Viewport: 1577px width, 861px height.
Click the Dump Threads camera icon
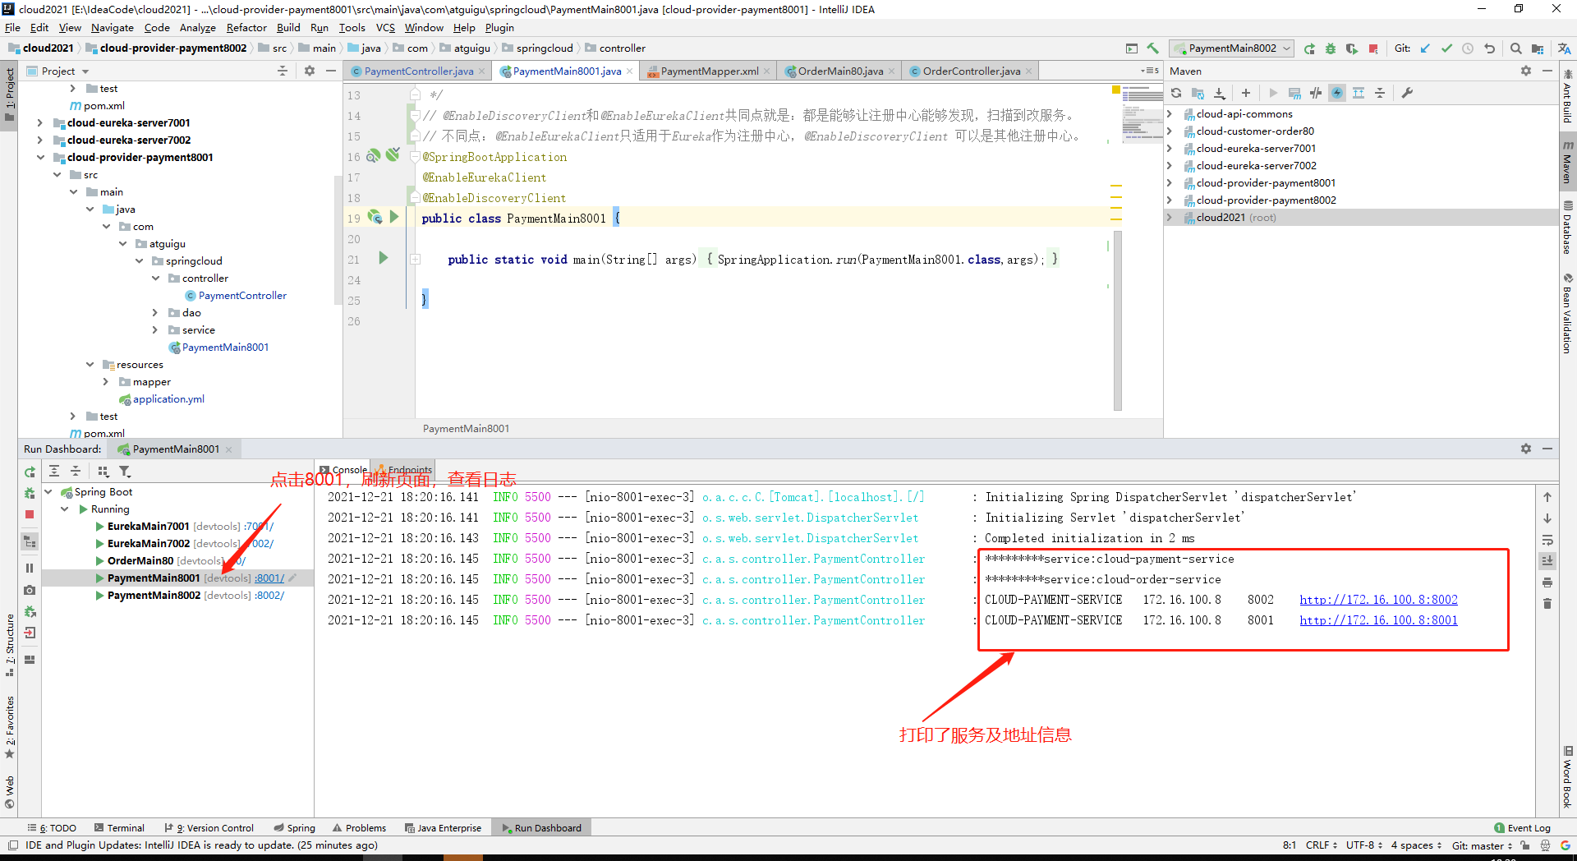click(x=30, y=590)
